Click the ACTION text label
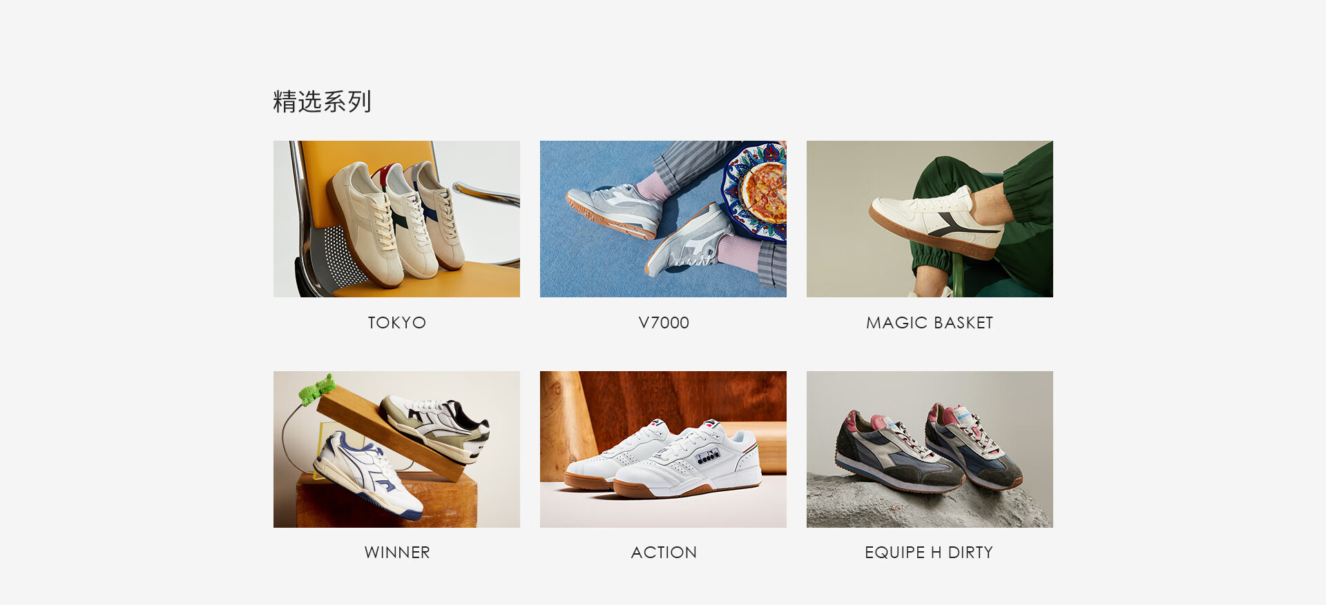This screenshot has height=605, width=1326. pyautogui.click(x=664, y=553)
